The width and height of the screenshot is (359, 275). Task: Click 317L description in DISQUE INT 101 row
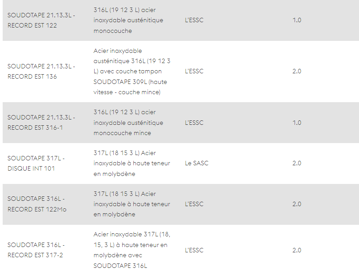pyautogui.click(x=132, y=163)
